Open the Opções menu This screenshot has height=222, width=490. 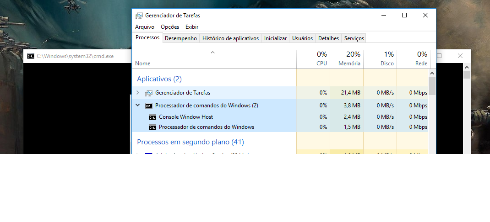(170, 27)
